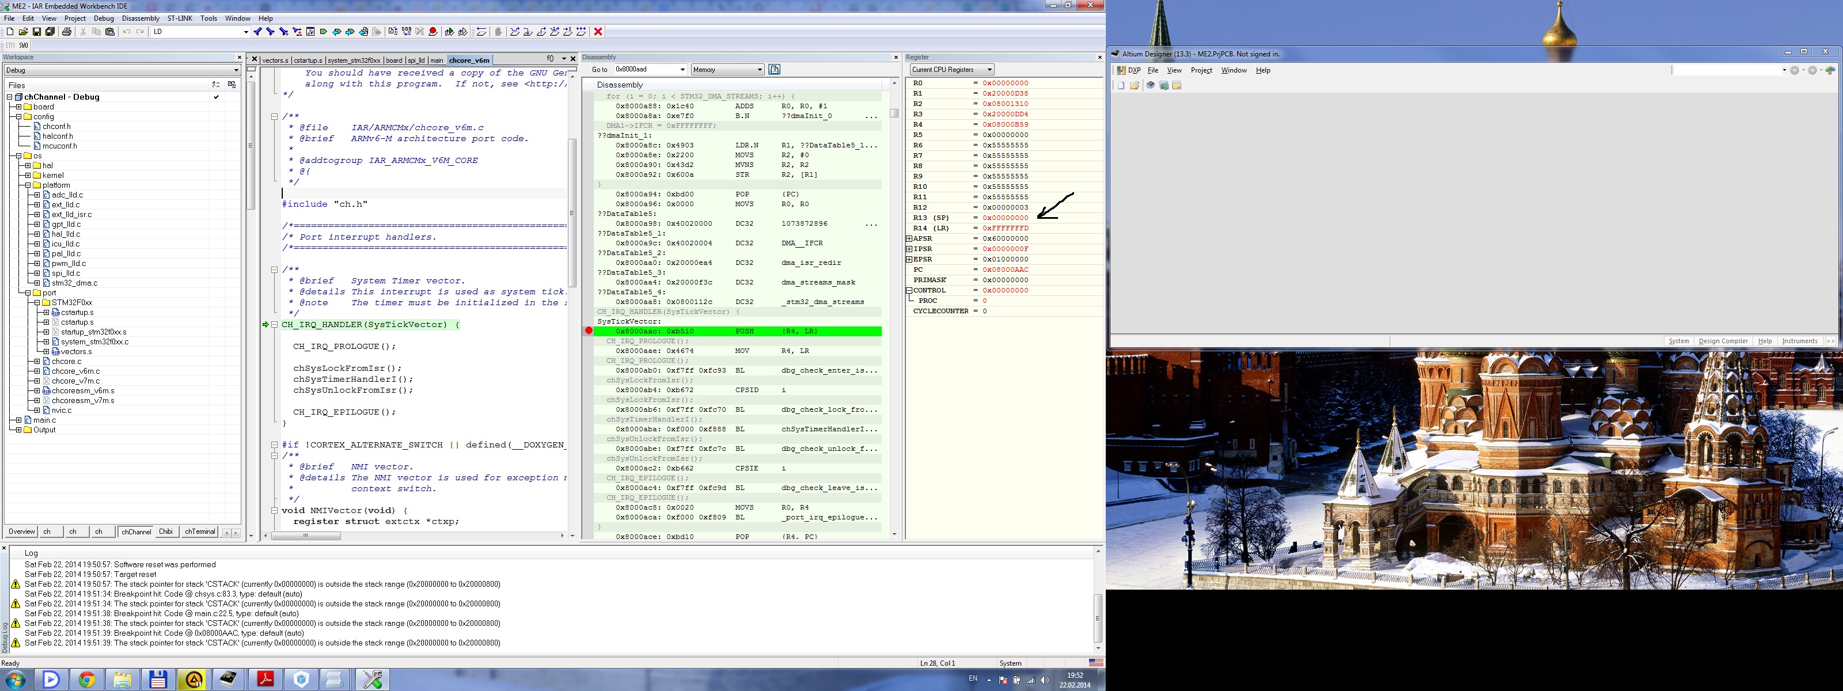
Task: Open the Project menu in Altium Designer
Action: (1201, 70)
